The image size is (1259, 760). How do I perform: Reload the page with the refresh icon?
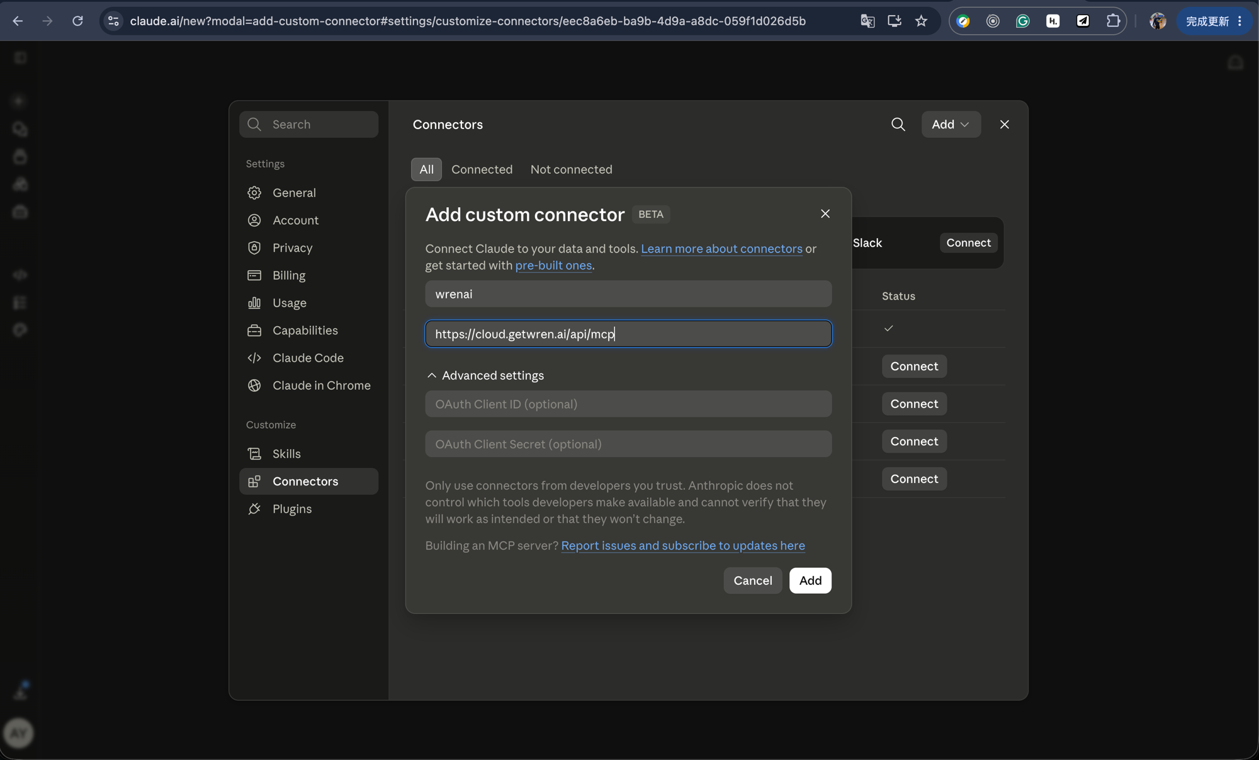coord(77,21)
